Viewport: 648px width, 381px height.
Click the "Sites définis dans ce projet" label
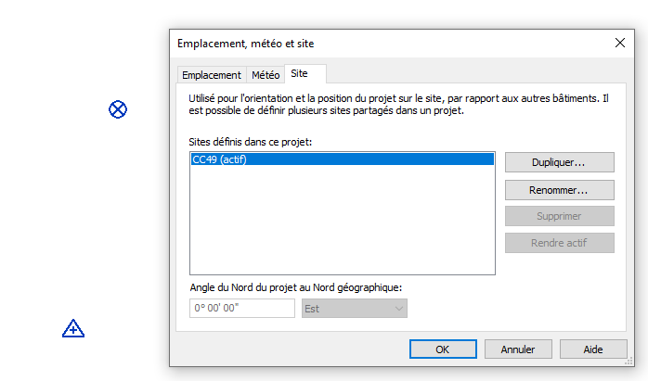tap(251, 142)
